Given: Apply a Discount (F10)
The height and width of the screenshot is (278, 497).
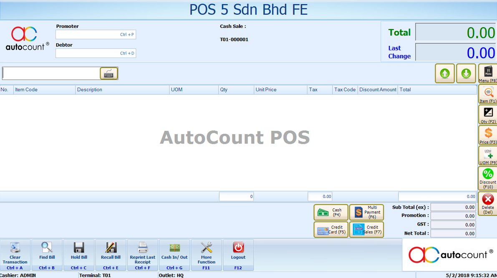Looking at the screenshot, I should pyautogui.click(x=488, y=178).
